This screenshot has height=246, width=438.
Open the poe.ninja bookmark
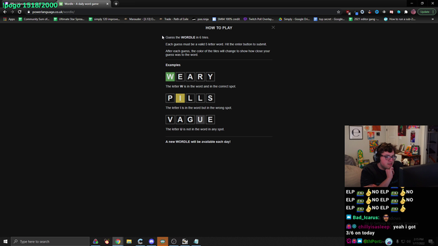(x=201, y=19)
